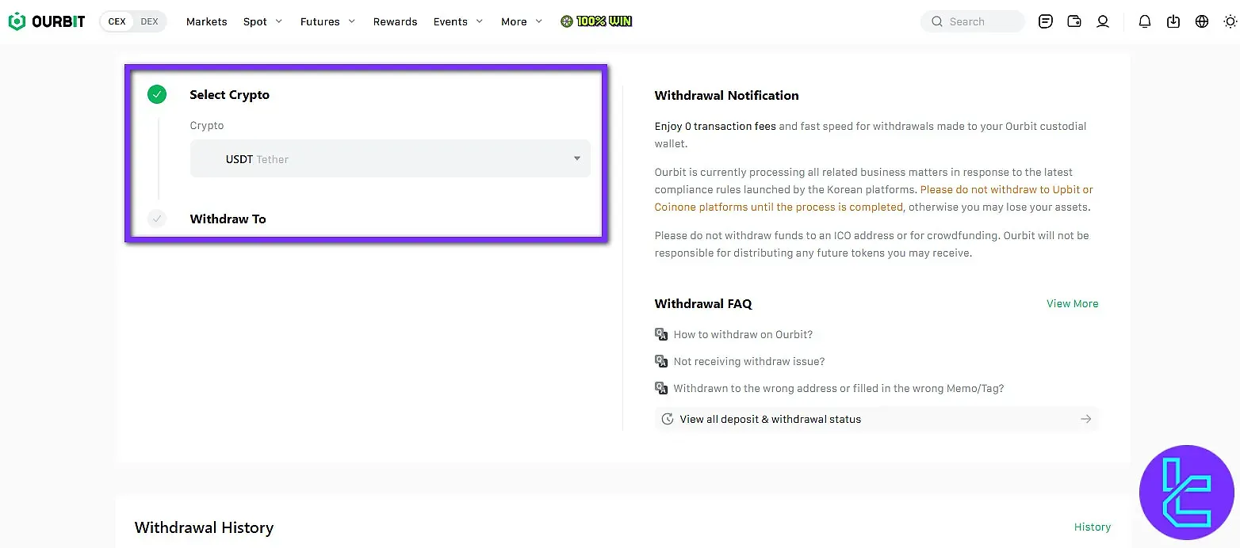Click the Ourbit logo to go home
Image resolution: width=1240 pixels, height=548 pixels.
[x=45, y=21]
